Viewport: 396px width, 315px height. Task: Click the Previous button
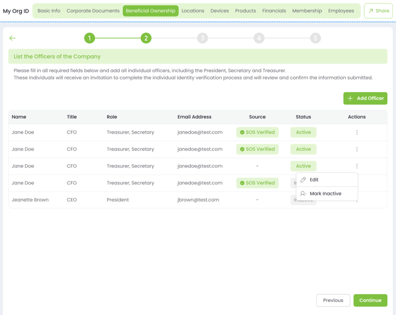pyautogui.click(x=333, y=300)
